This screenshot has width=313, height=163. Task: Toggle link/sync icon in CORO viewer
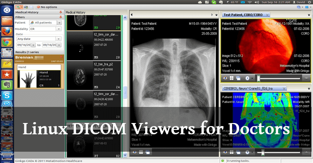(306, 78)
